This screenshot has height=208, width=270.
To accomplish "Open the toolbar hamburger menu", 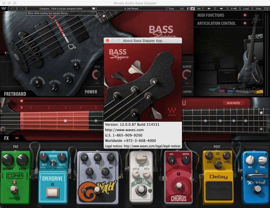I will point(267,8).
